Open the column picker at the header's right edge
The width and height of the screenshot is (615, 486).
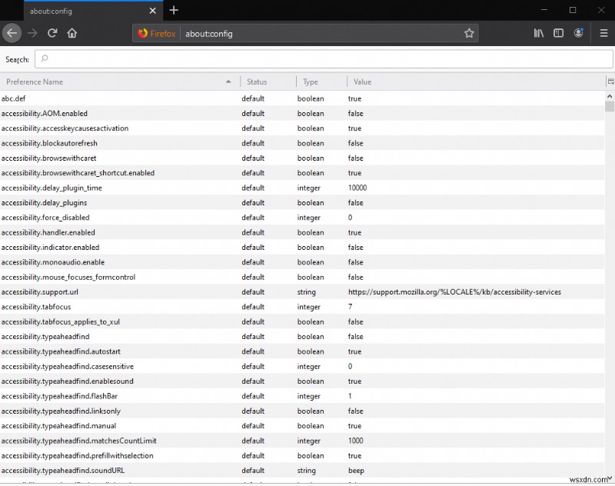610,81
